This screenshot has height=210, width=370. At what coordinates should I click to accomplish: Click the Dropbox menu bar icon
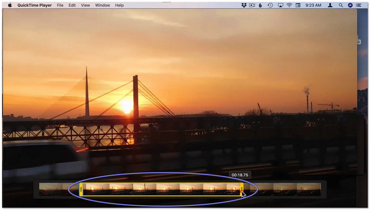click(x=244, y=5)
